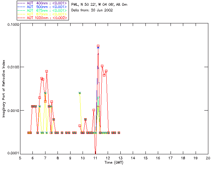Click the highest red square marker near 11 GMT

coord(98,46)
